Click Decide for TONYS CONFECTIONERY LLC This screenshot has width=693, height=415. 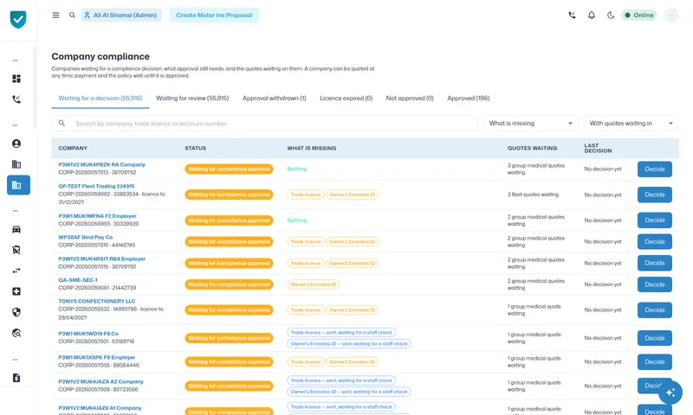(655, 310)
